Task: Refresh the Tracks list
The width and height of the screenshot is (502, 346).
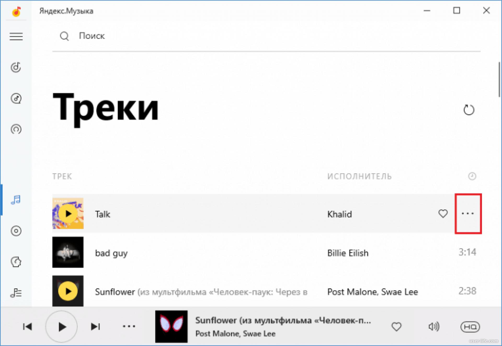Action: (x=469, y=110)
